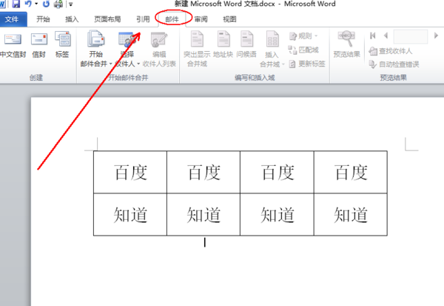Switch to the 页面布局 tab
Screen dimensions: 444x306
(107, 19)
